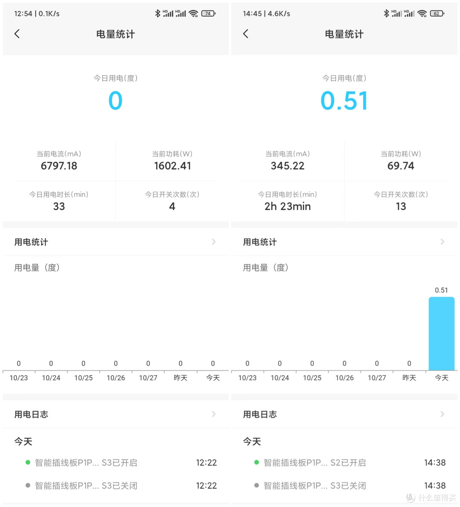Image resolution: width=460 pixels, height=507 pixels.
Task: Tap usage duration 33 min
Action: click(x=59, y=206)
